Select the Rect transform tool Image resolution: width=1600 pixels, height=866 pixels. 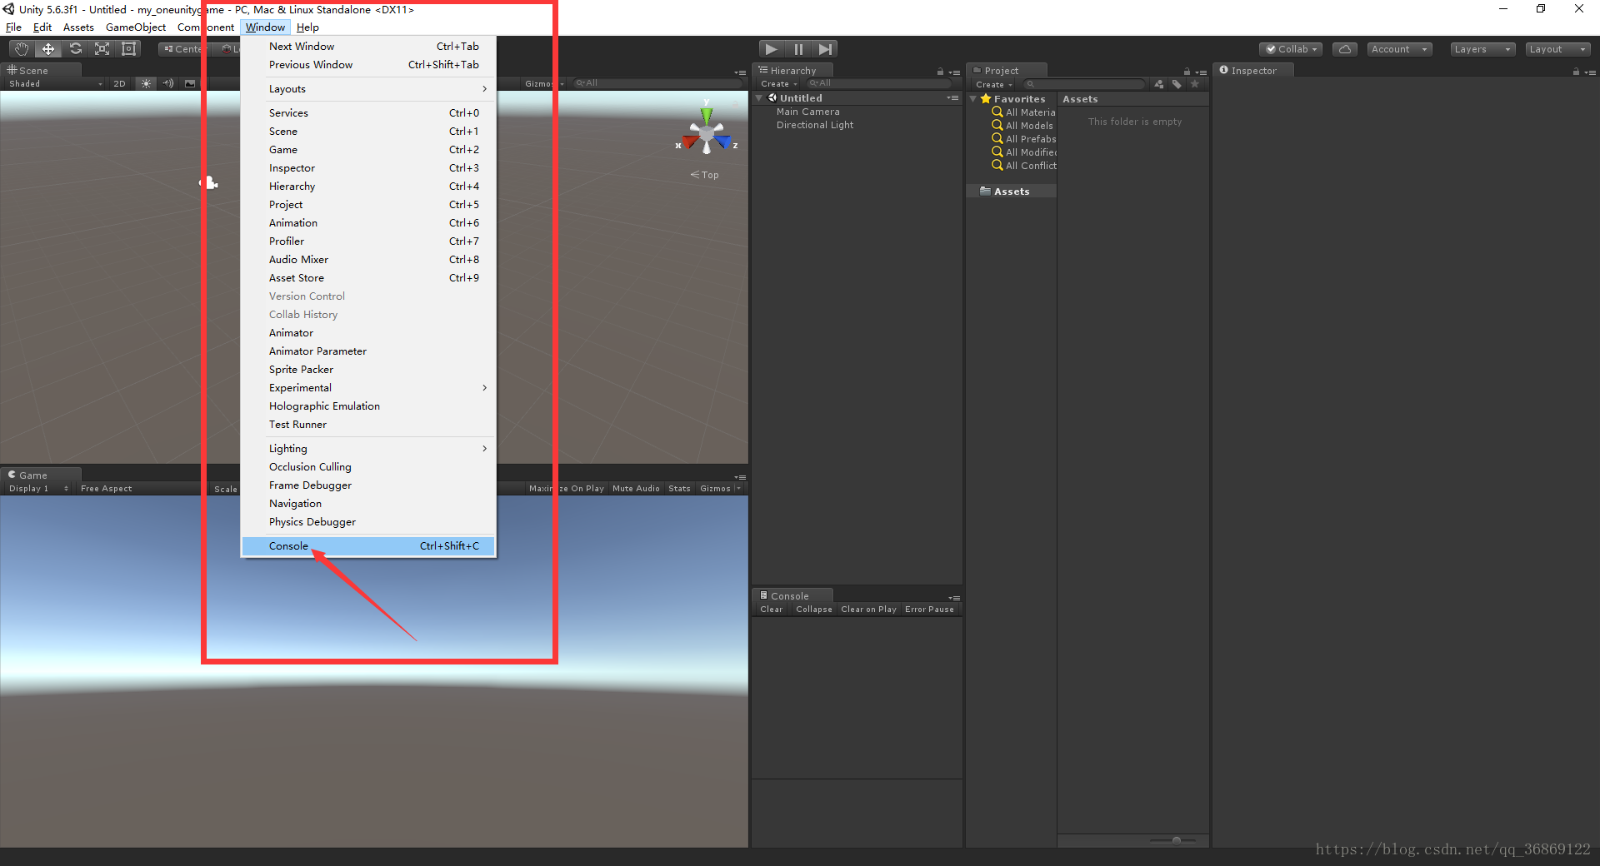click(129, 49)
